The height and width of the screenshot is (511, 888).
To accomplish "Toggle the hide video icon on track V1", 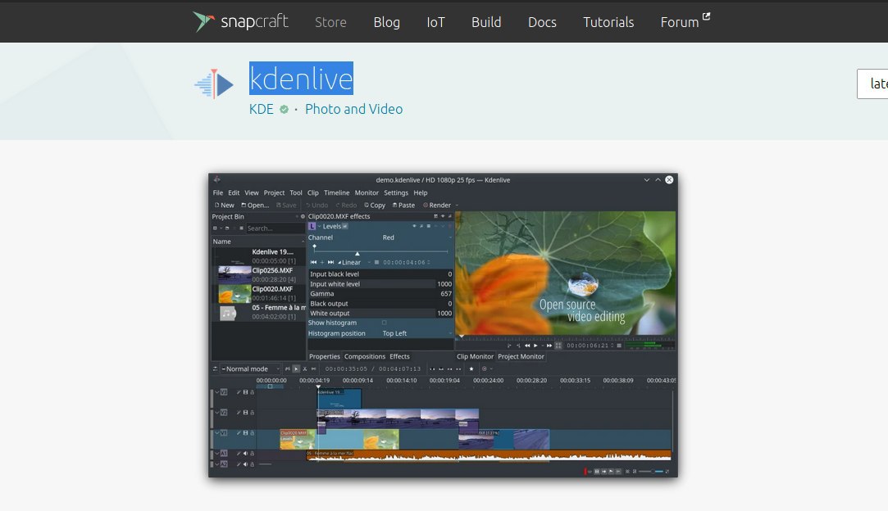I will click(245, 433).
